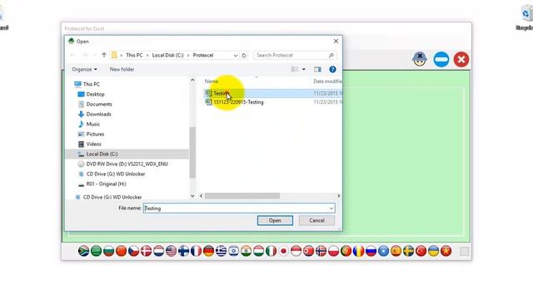The height and width of the screenshot is (299, 533).
Task: Click the Vietnam flag icon
Action: click(446, 251)
